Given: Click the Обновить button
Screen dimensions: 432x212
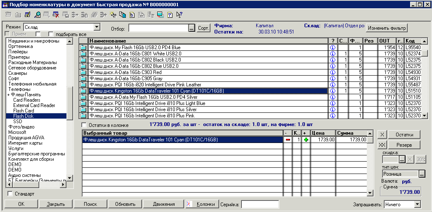Looking at the screenshot, I should [125, 204].
